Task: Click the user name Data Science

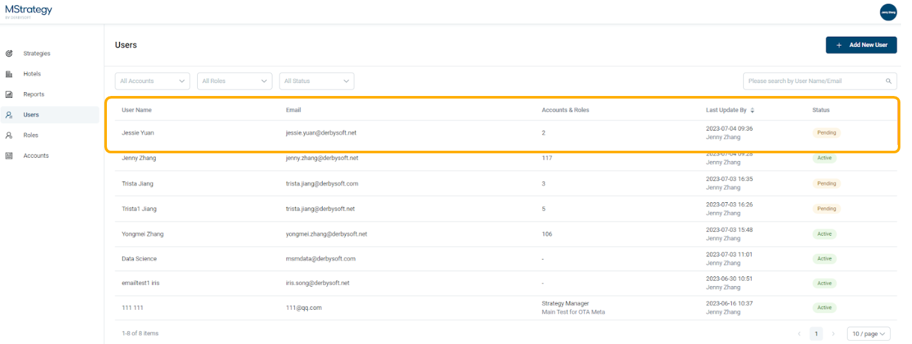Action: click(x=139, y=258)
